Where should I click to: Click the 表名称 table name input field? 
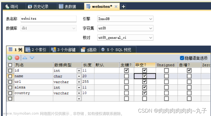click(x=48, y=19)
